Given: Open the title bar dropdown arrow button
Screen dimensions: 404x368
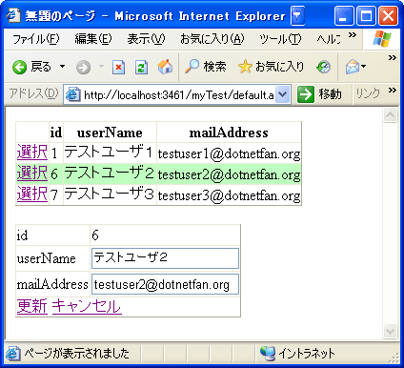Looking at the screenshot, I should [297, 15].
